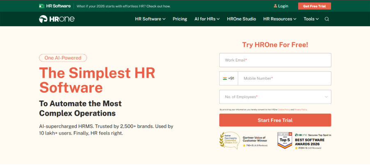Click the Gartner Peer Insights badge
Image resolution: width=370 pixels, height=165 pixels.
[x=230, y=140]
